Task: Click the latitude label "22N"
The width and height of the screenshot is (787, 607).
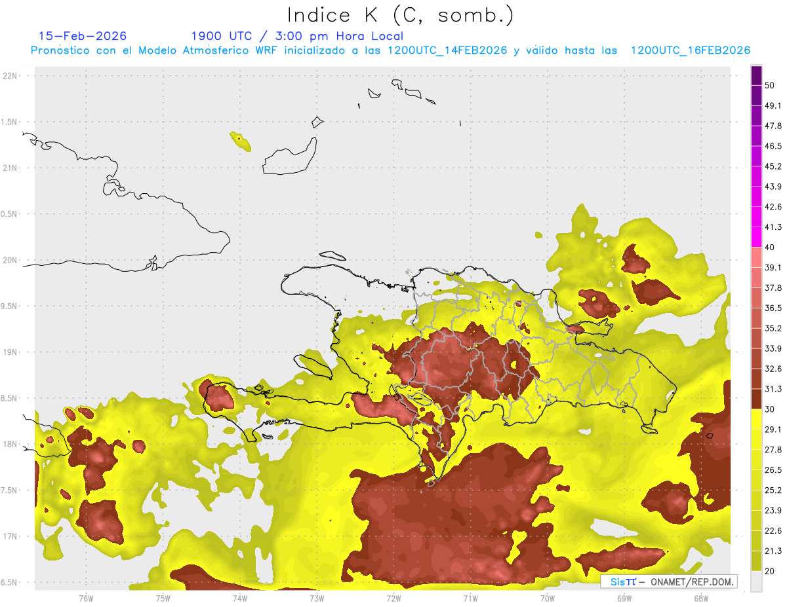Action: pyautogui.click(x=10, y=75)
